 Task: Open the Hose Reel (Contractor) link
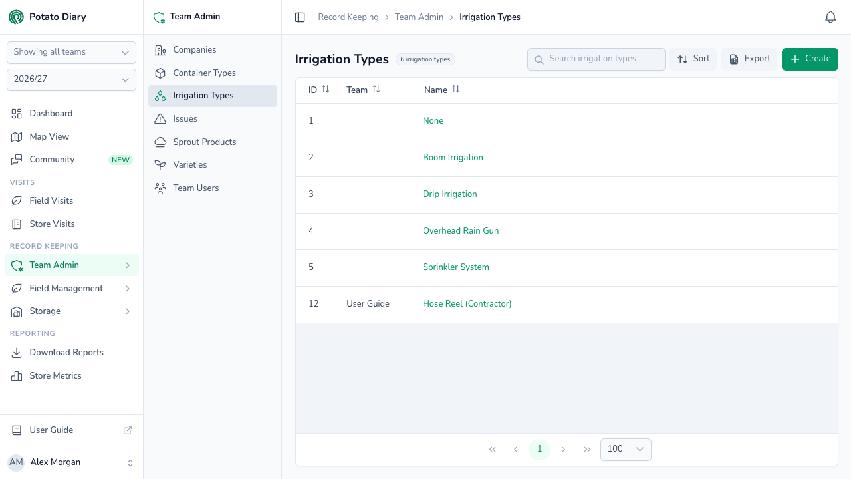(467, 304)
